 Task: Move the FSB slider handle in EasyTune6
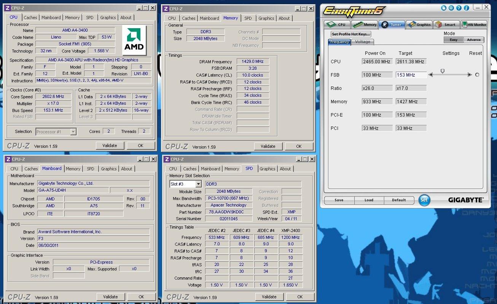click(x=442, y=71)
